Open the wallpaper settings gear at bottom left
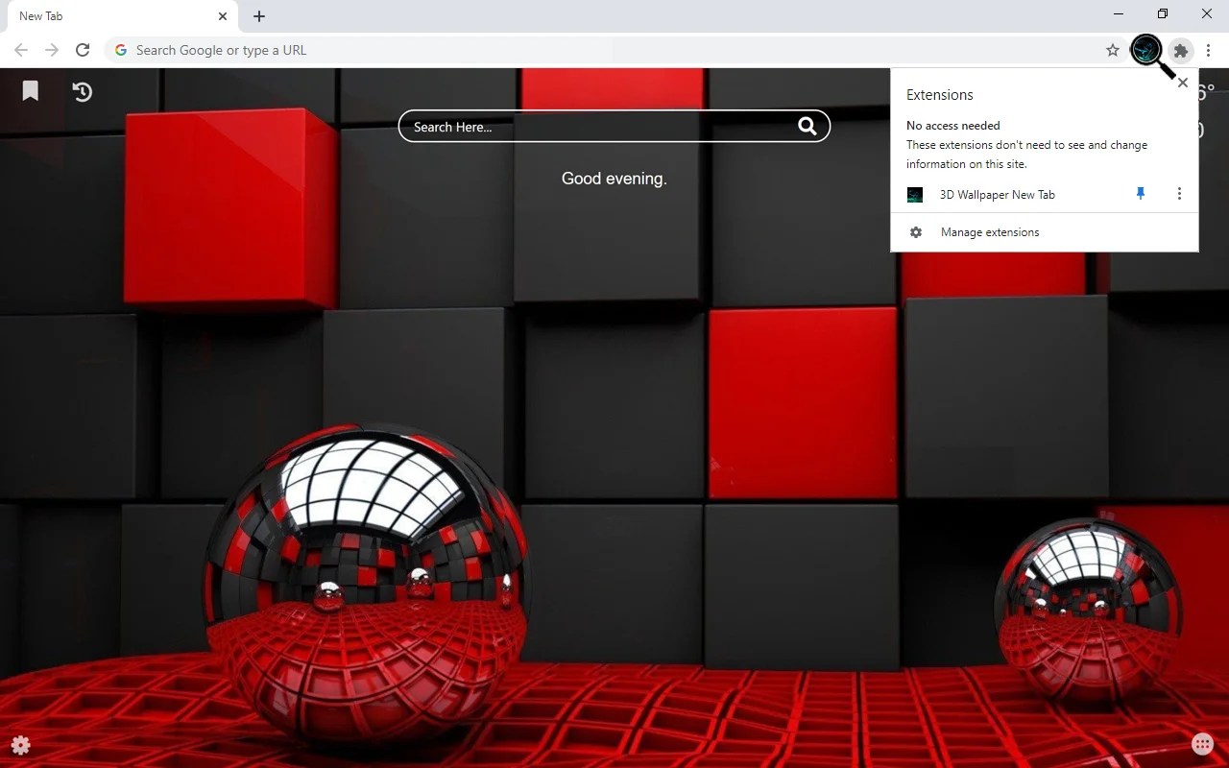Image resolution: width=1229 pixels, height=768 pixels. coord(20,745)
